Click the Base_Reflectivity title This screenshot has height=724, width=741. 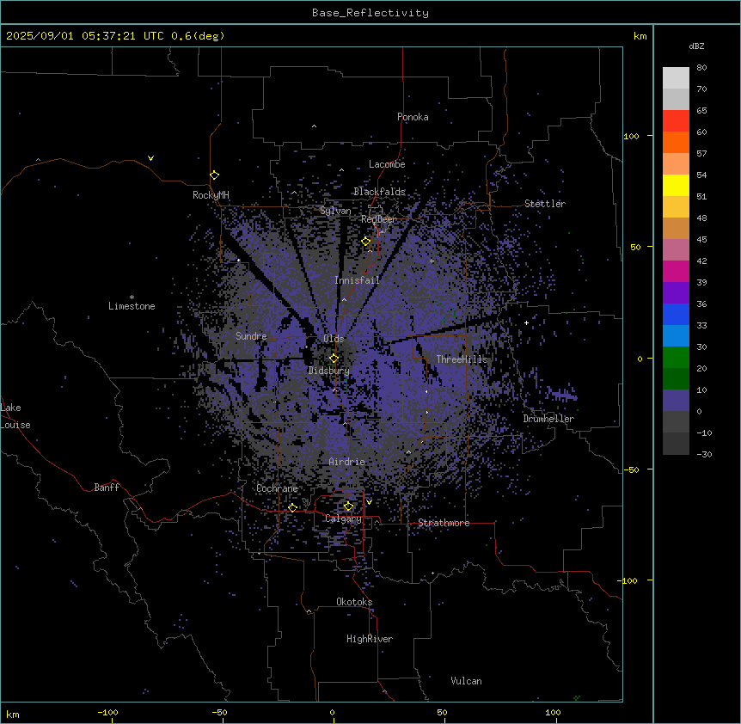[x=370, y=13]
